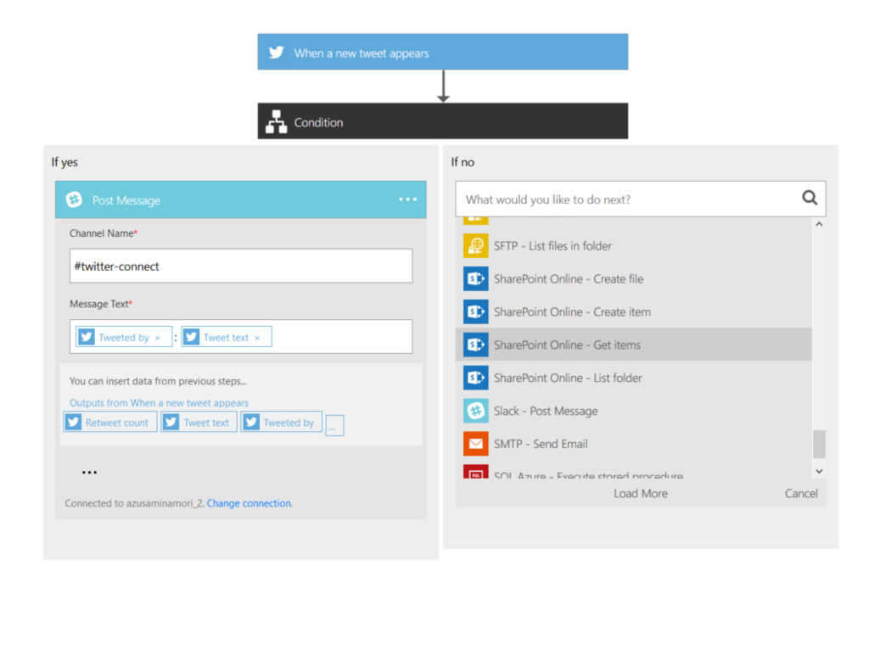Viewport: 869px width, 645px height.
Task: Click SharePoint icon beside 'Create item'
Action: (475, 312)
